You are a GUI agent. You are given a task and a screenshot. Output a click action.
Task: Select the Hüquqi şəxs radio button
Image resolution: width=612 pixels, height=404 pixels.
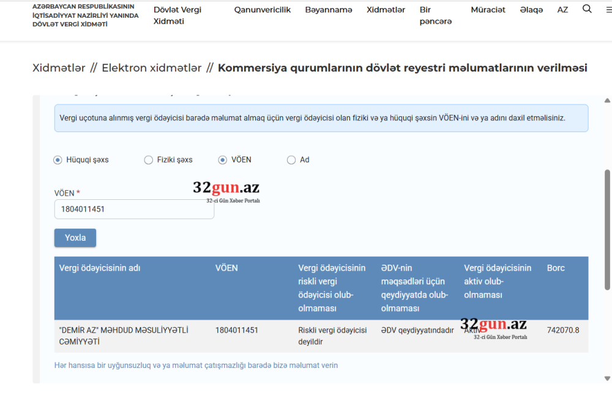tap(58, 160)
